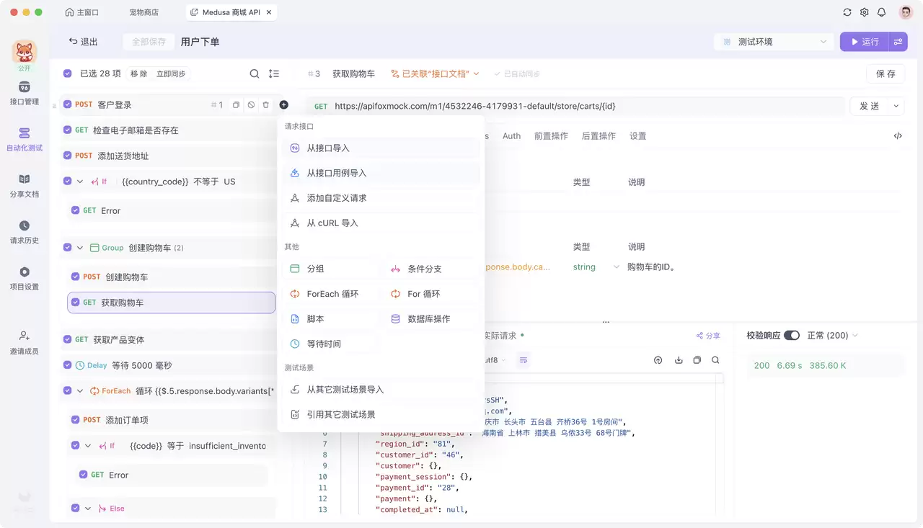Open 请求历史 in the left sidebar
The width and height of the screenshot is (923, 528).
25,232
